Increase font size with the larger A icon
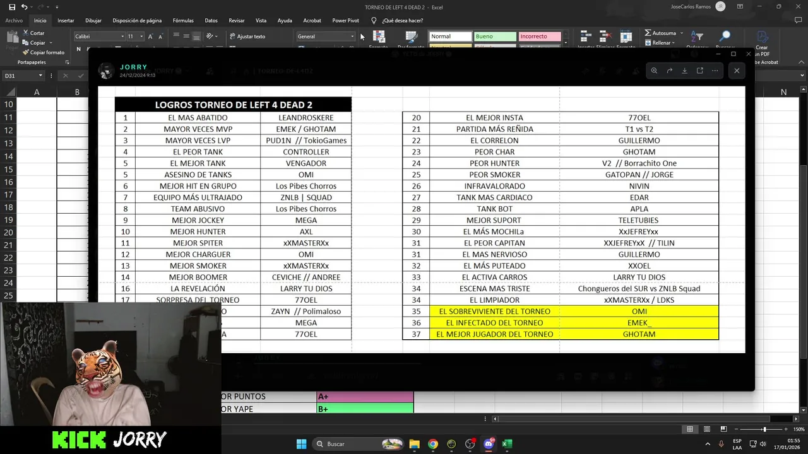 (150, 37)
